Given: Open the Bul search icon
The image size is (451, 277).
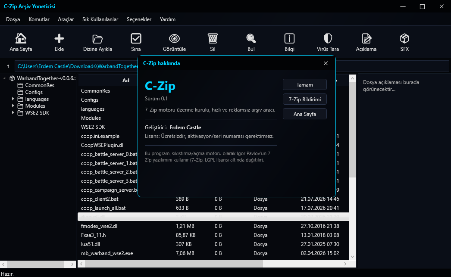Looking at the screenshot, I should [x=251, y=38].
